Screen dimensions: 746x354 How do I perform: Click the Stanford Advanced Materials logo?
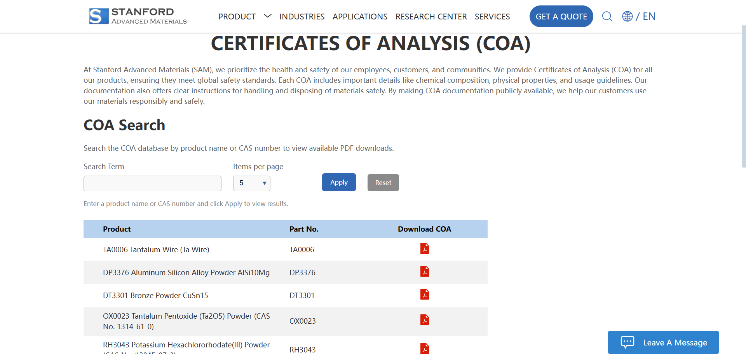(x=138, y=16)
